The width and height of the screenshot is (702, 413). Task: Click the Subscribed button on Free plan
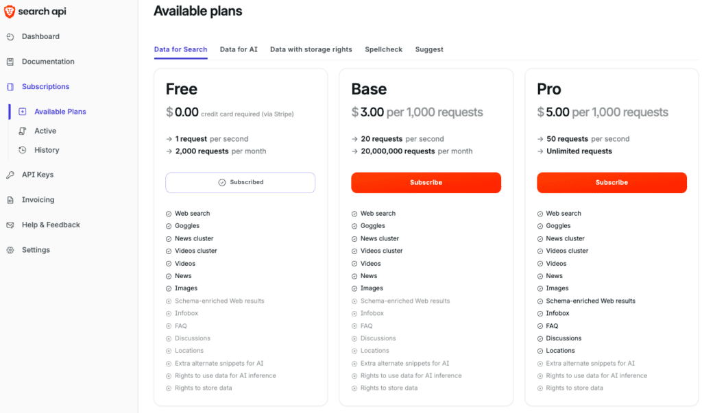(x=241, y=183)
